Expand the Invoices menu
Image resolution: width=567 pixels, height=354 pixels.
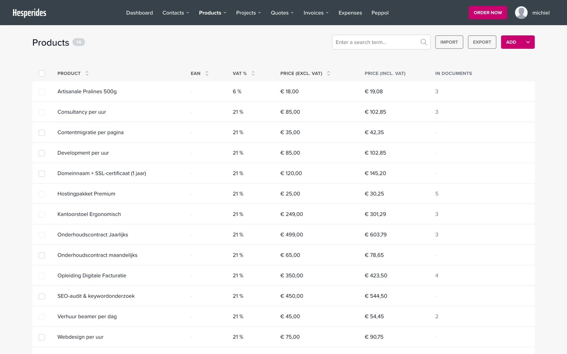click(316, 13)
